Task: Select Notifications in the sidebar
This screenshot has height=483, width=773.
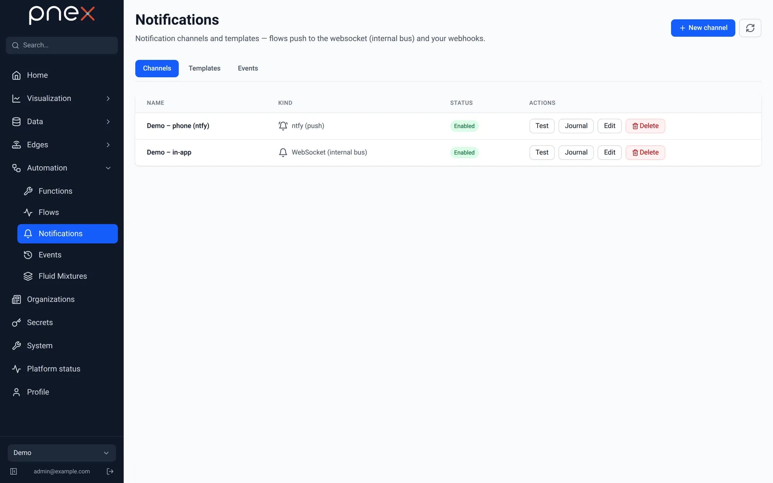Action: (68, 233)
